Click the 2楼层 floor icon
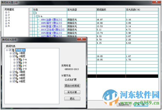Image resolution: width=162 pixels, height=110 pixels. (x=17, y=56)
